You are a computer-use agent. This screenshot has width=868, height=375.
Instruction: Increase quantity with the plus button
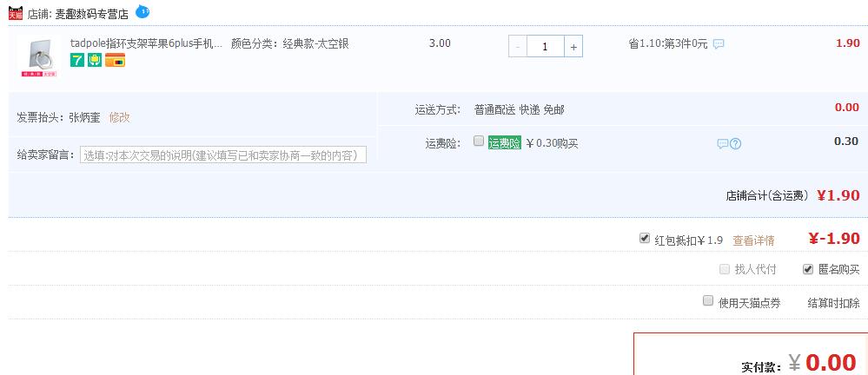click(573, 47)
